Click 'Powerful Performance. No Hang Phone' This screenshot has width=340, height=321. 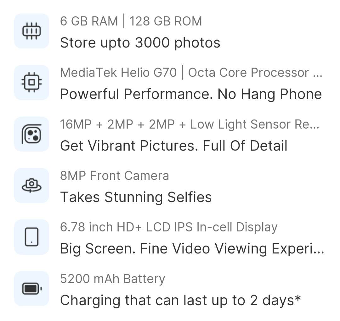(x=191, y=94)
